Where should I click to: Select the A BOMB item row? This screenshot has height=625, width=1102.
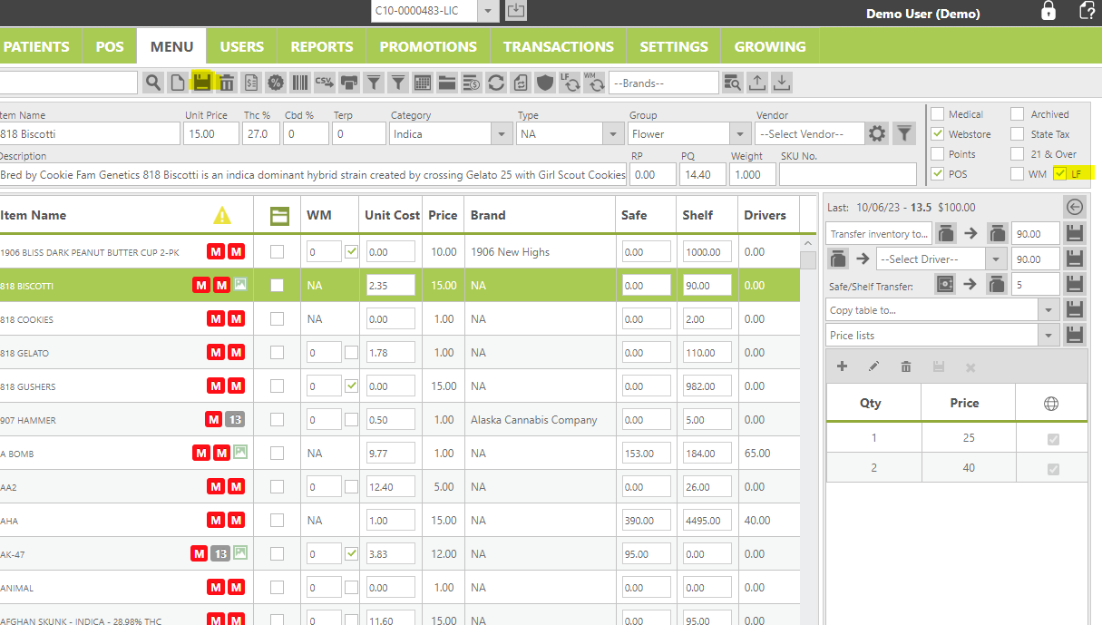[400, 454]
